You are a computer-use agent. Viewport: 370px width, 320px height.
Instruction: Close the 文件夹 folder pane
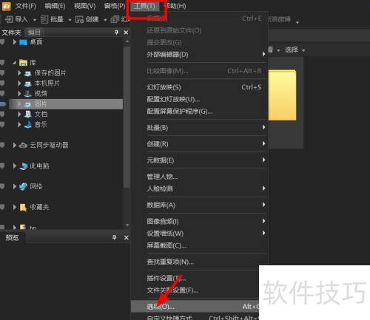(126, 33)
